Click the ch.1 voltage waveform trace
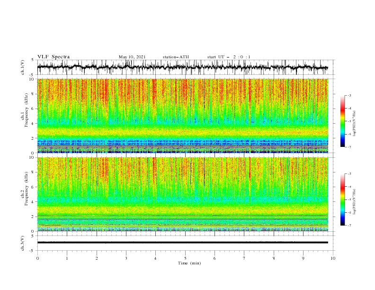 pos(183,67)
